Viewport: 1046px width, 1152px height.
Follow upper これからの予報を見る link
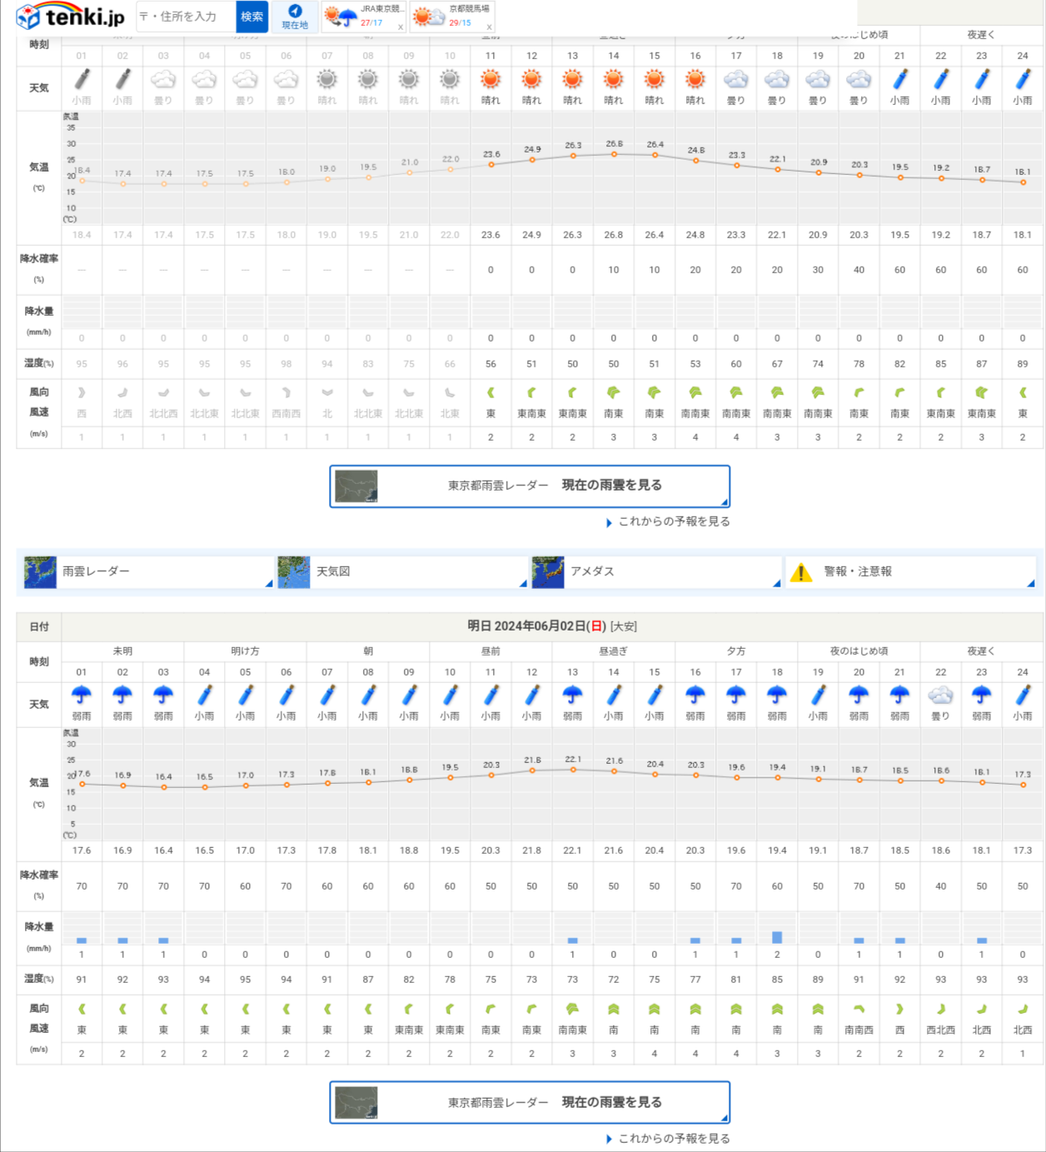pyautogui.click(x=673, y=521)
